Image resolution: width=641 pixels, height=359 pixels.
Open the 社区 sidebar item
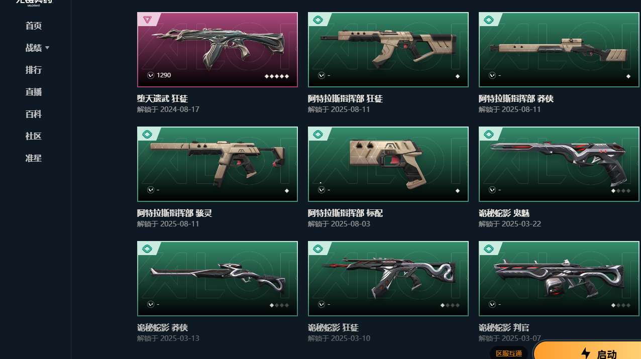coord(34,136)
